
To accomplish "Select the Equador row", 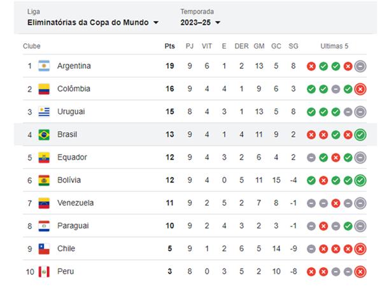I will click(x=191, y=157).
